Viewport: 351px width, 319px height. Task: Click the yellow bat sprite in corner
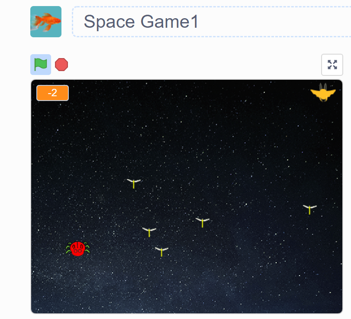[x=323, y=92]
